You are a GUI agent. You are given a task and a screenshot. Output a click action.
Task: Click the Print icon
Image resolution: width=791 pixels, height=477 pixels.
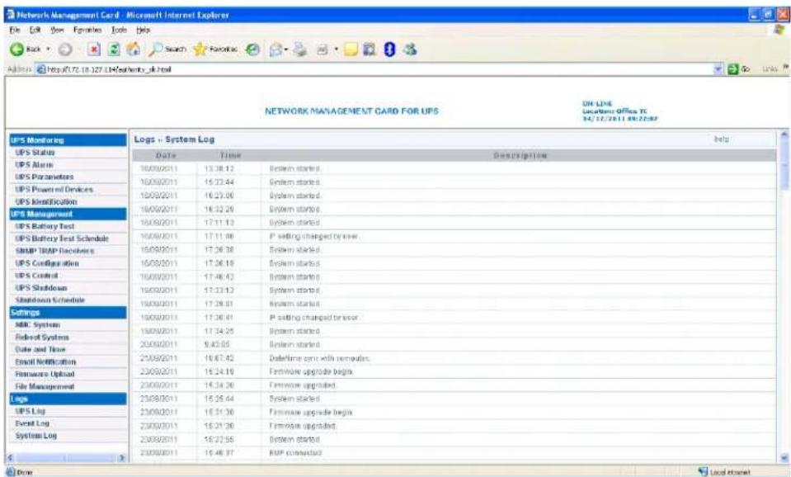[x=301, y=49]
